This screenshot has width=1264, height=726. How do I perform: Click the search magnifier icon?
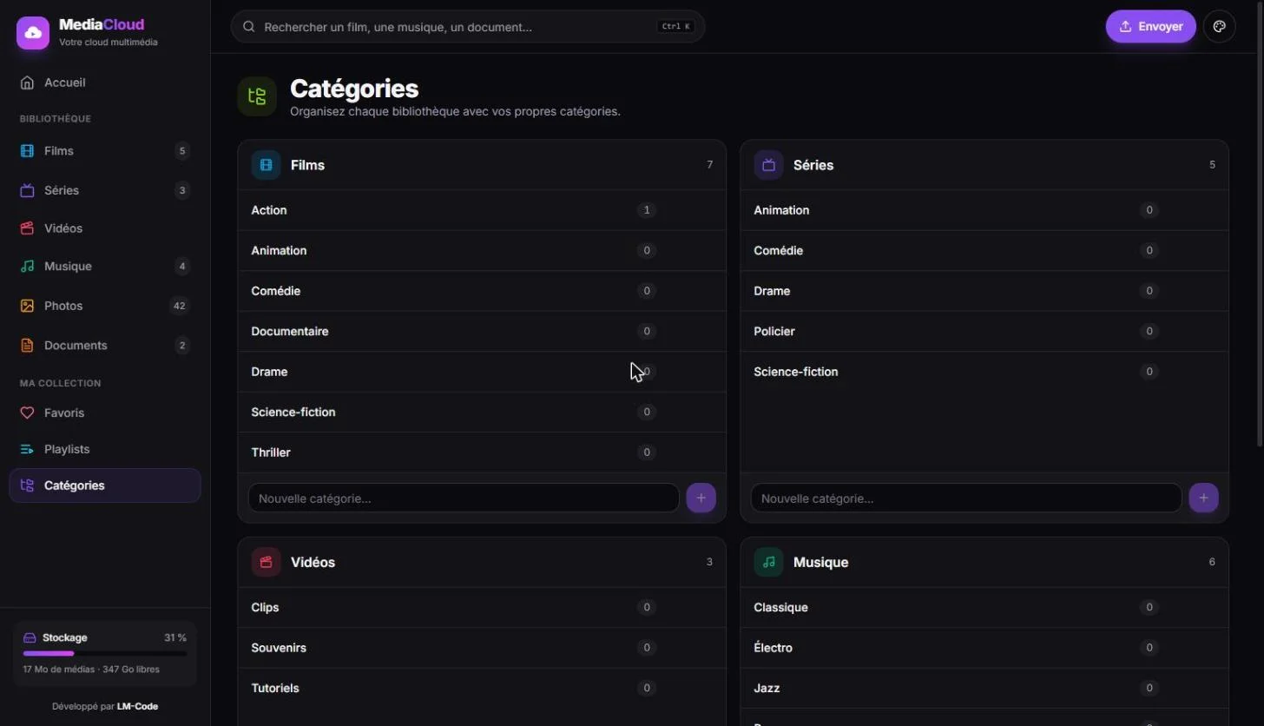[248, 27]
